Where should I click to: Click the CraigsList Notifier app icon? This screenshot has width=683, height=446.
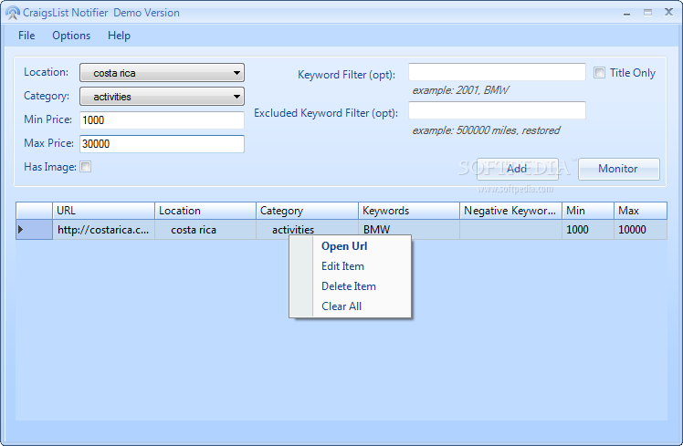13,13
